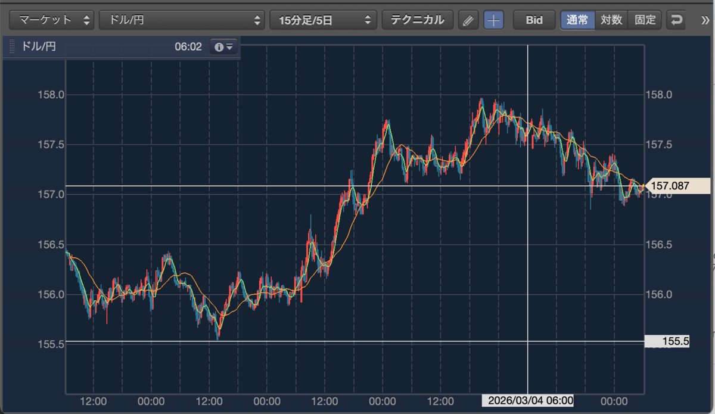Toggle the crosshair cursor tool
This screenshot has height=414, width=715.
pos(493,20)
